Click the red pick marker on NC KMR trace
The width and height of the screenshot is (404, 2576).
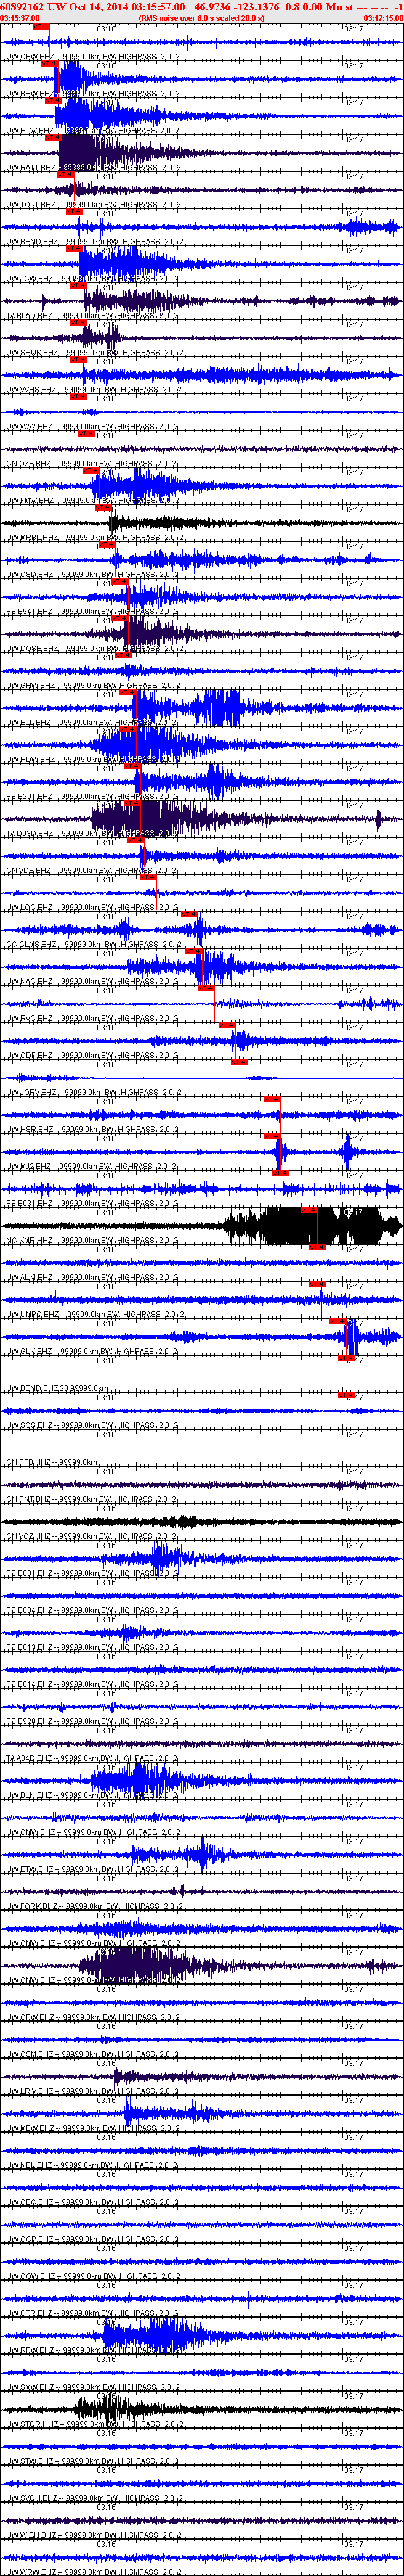[x=309, y=1210]
